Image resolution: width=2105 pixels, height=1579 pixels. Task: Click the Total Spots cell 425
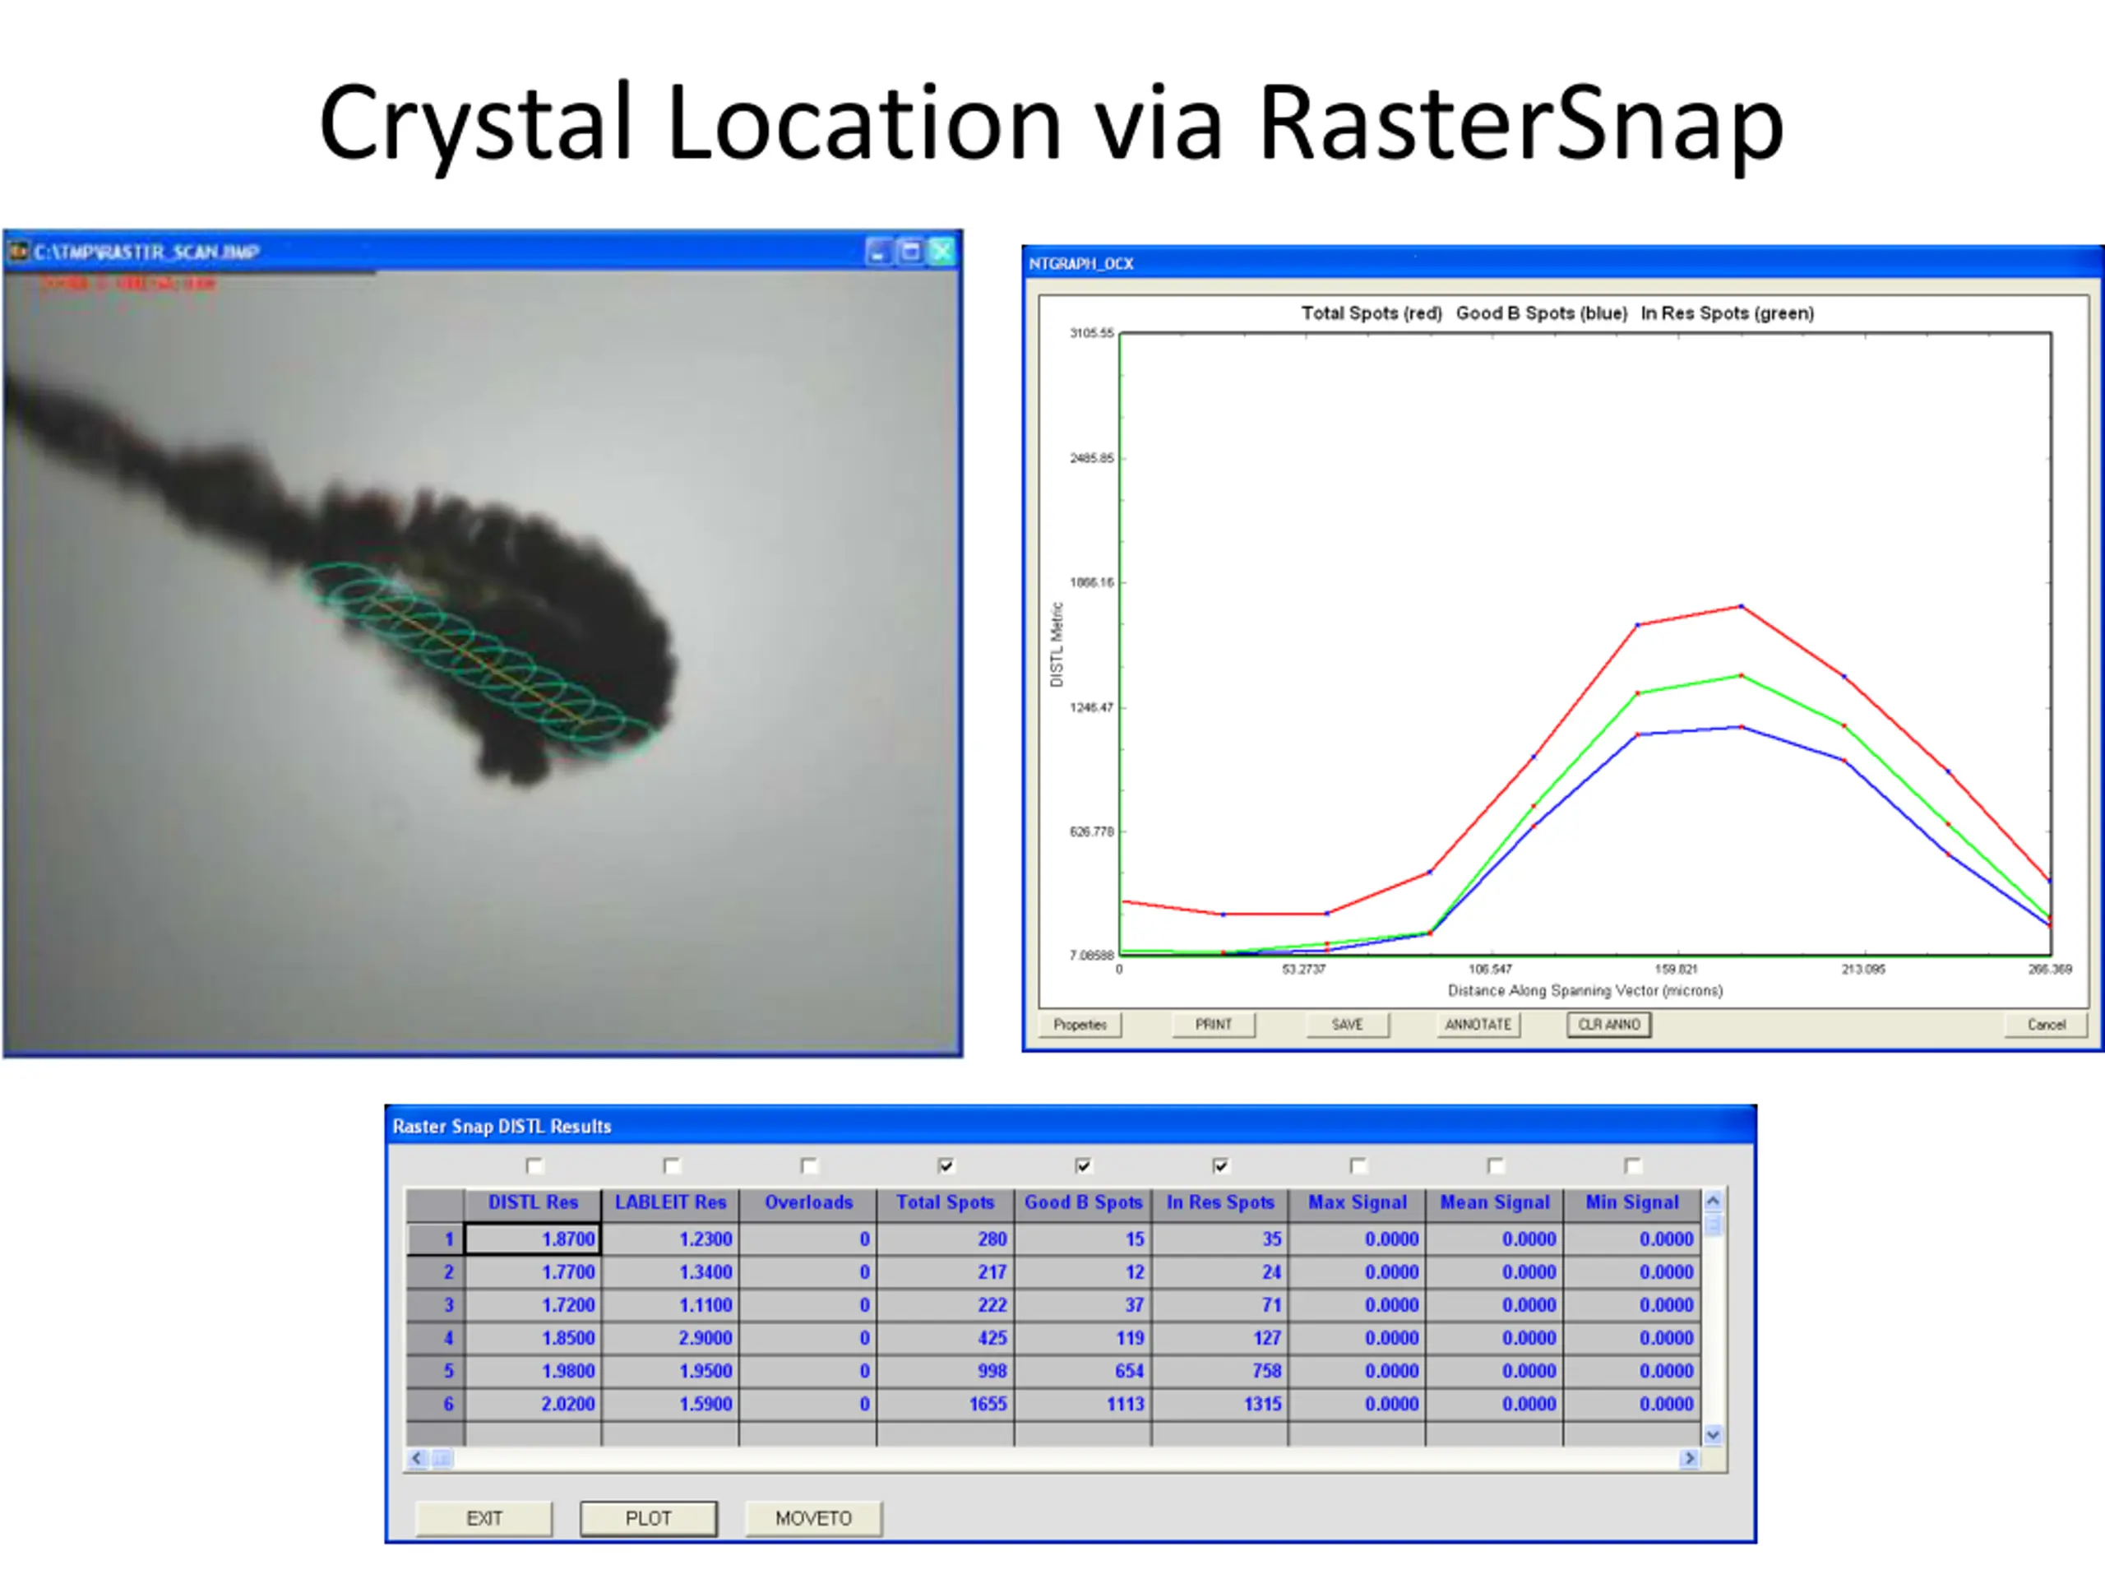(945, 1338)
